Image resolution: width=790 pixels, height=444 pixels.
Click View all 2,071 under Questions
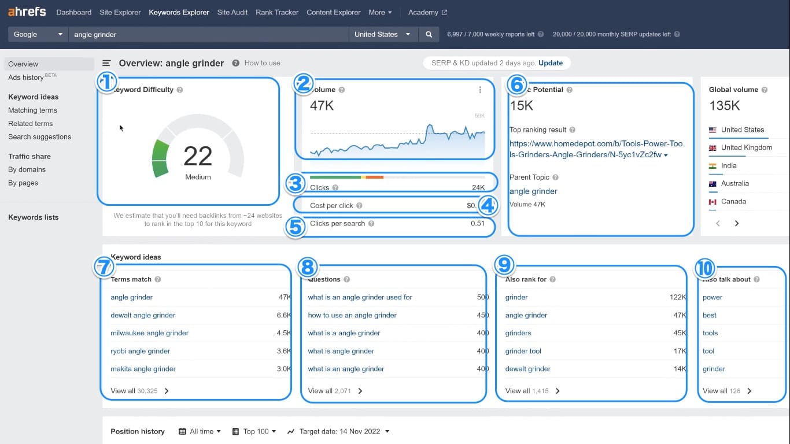click(335, 391)
